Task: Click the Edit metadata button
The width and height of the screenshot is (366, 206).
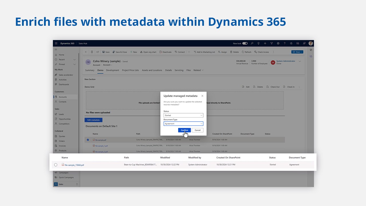Action: (x=94, y=120)
